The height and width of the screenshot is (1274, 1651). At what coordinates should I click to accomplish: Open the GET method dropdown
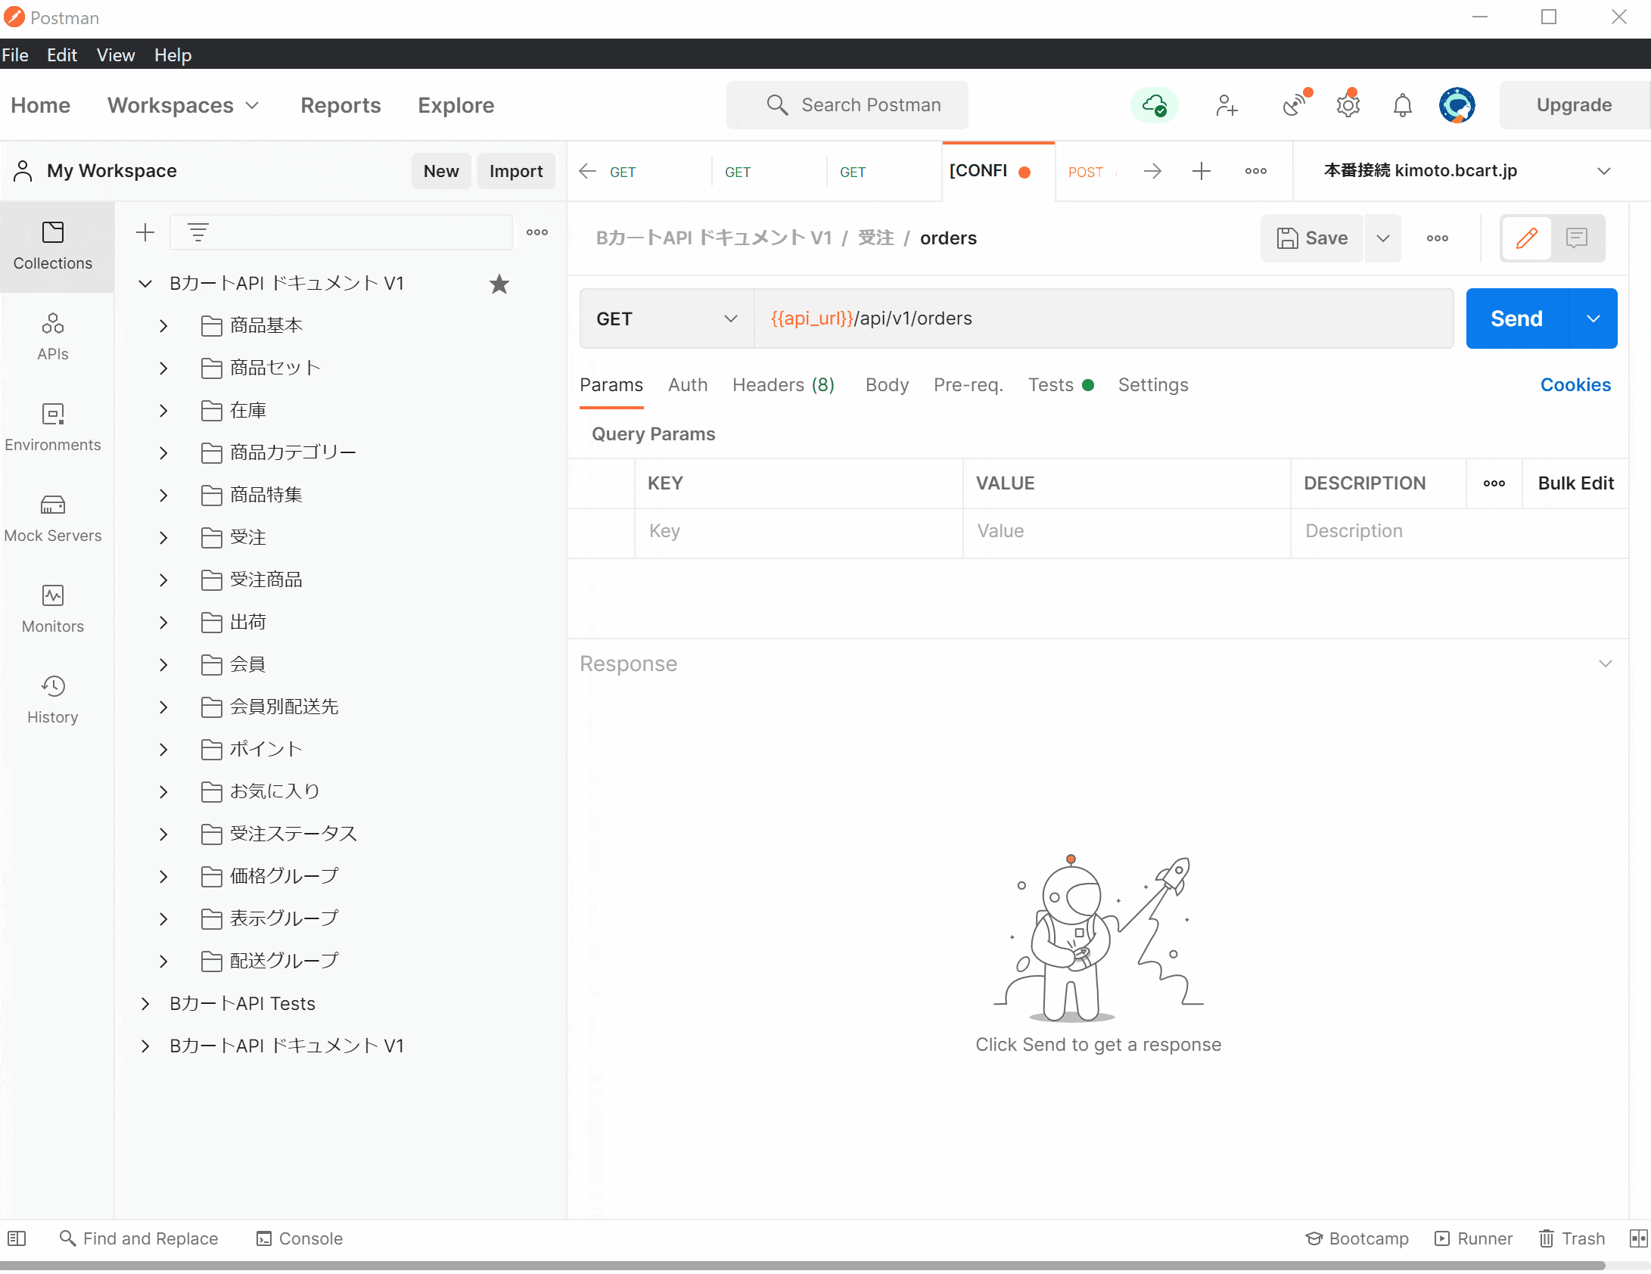[x=667, y=318]
